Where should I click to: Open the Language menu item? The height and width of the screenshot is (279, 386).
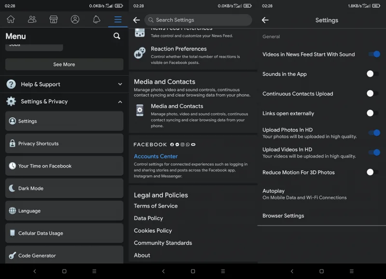(x=64, y=210)
